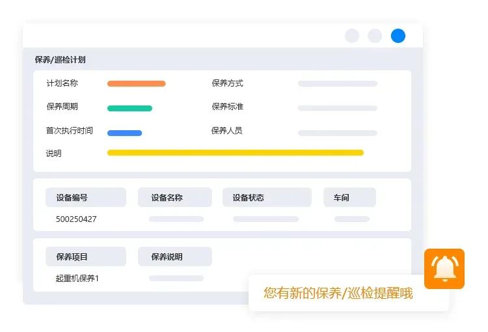
Task: Select the 设备编号 column header
Action: (x=86, y=197)
